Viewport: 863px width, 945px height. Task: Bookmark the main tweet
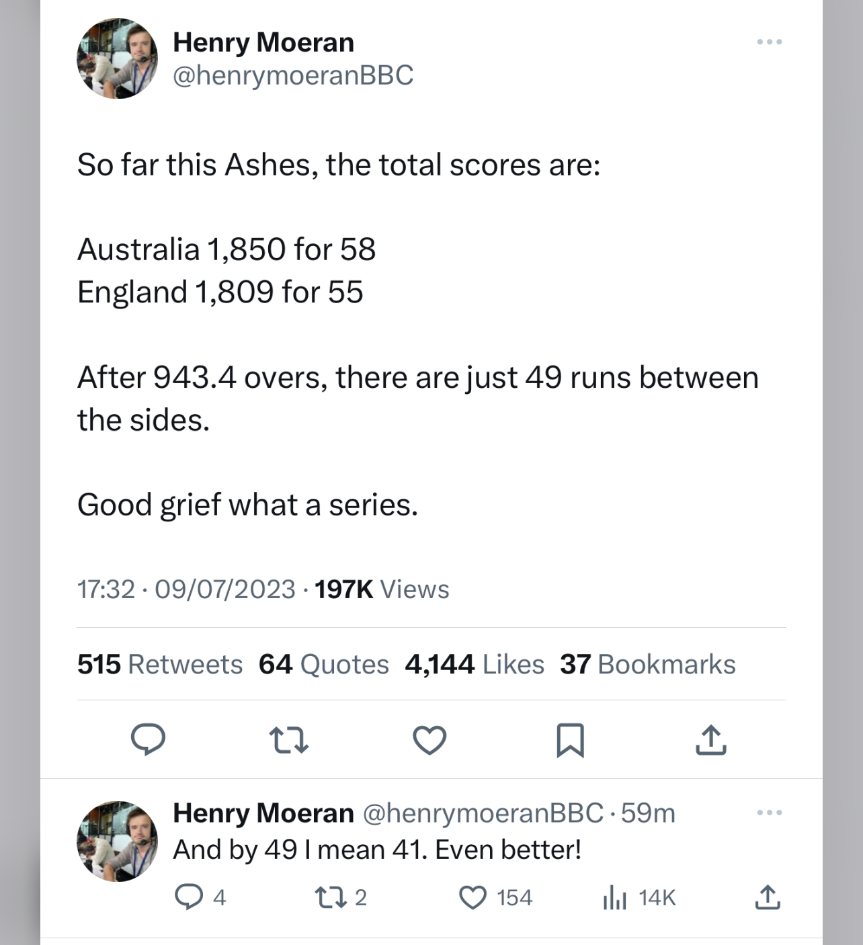pos(571,740)
